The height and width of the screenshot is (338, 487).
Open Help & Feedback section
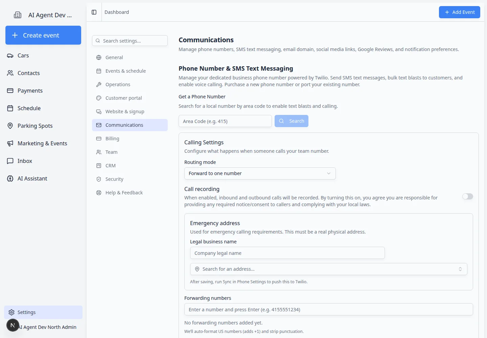coord(130,193)
